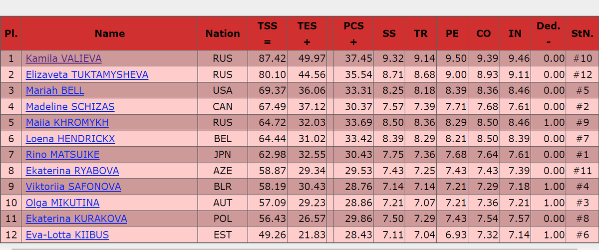Select the Maiia KHROMYKH link
599x250 pixels.
pos(67,123)
